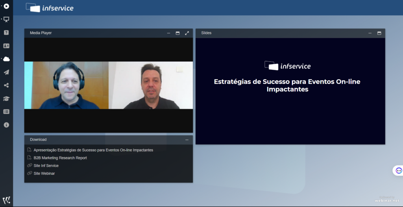Collapse the Download panel
Viewport: 403px width, 207px height.
coord(187,140)
